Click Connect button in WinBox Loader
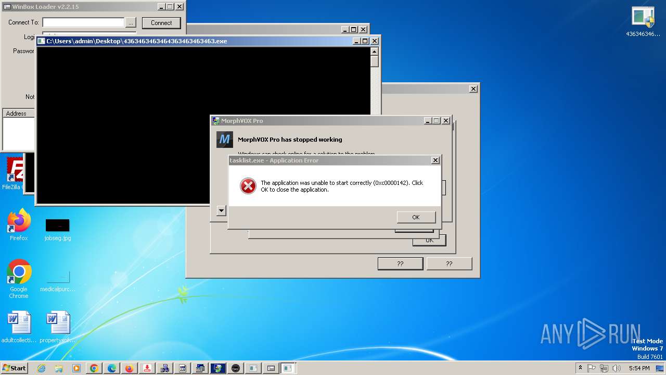This screenshot has width=666, height=375. click(161, 23)
